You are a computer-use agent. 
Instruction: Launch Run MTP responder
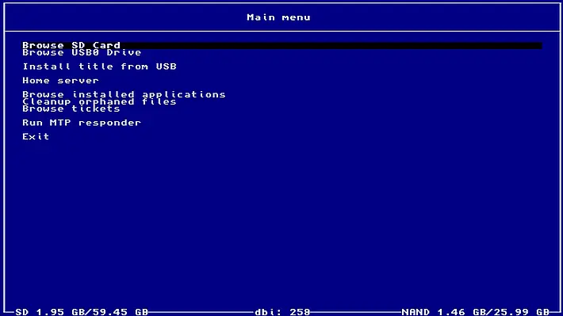82,123
